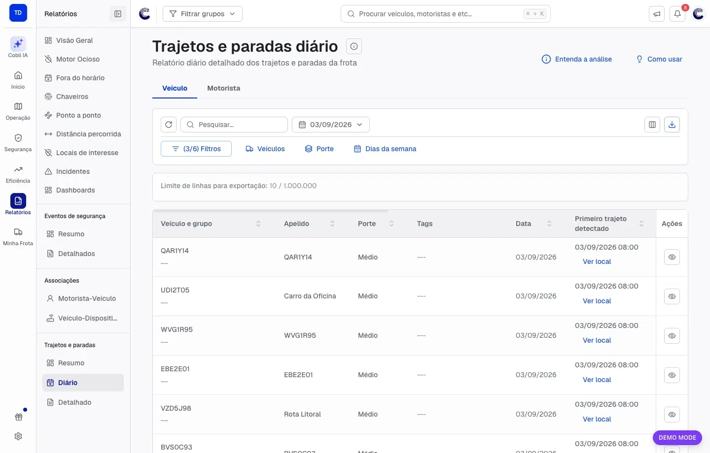Open Dias da semana filter
Screen dimensions: 710x453
click(x=385, y=149)
